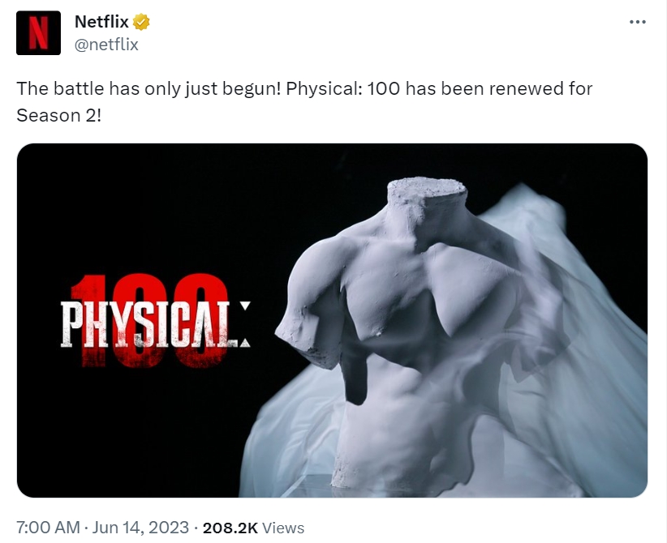Click "has been renewed for" in tweet
The image size is (667, 543).
click(x=498, y=89)
